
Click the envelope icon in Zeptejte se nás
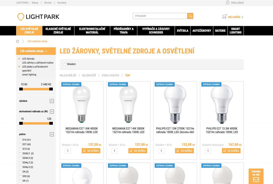(x=256, y=180)
